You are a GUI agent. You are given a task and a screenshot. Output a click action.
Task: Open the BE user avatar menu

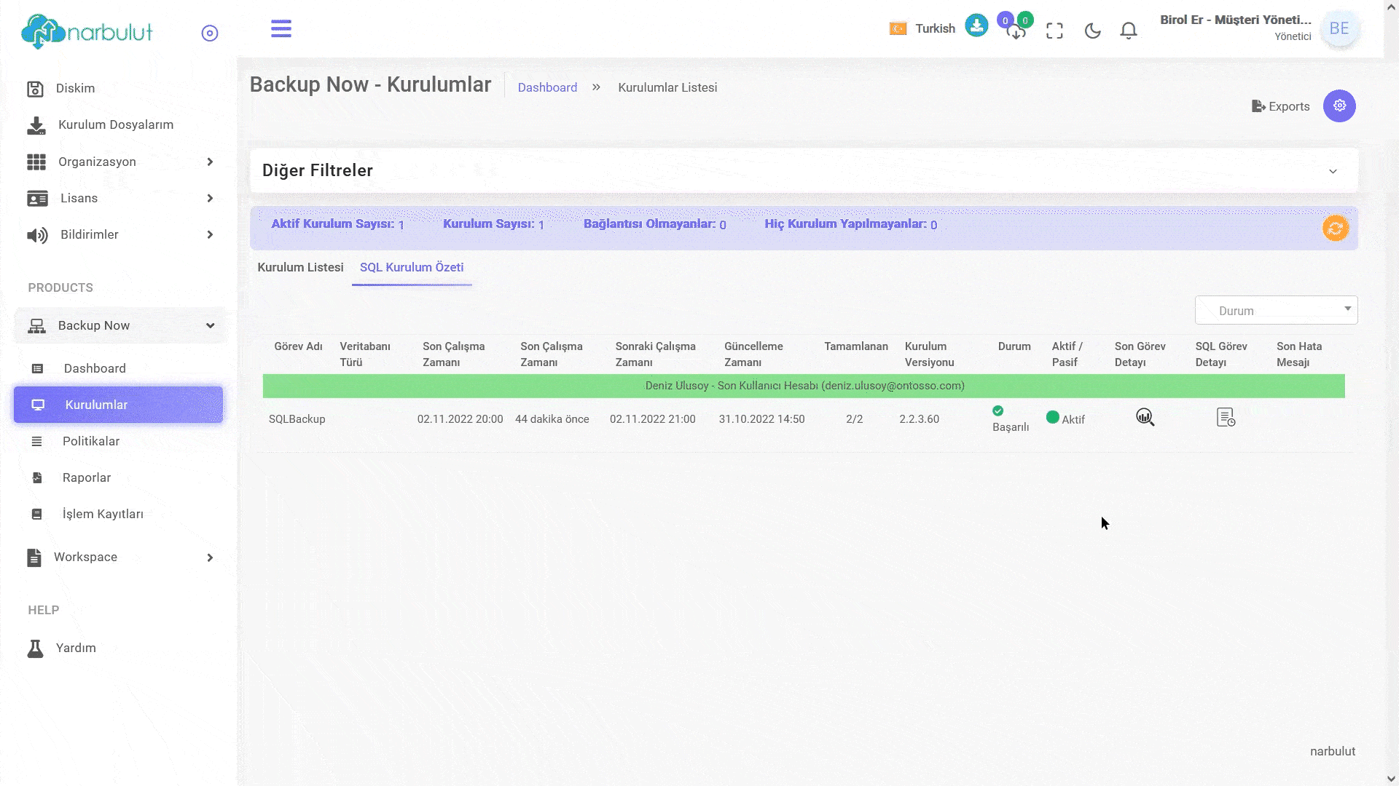pos(1339,29)
